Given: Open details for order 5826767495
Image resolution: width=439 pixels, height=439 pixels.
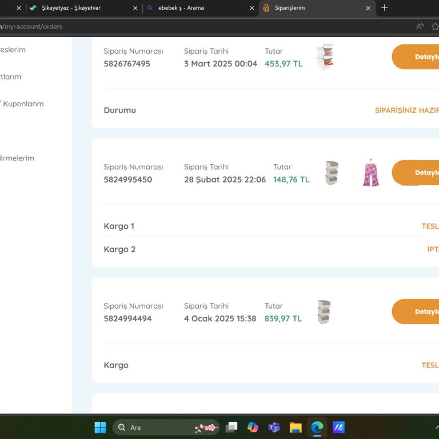Looking at the screenshot, I should (416, 57).
